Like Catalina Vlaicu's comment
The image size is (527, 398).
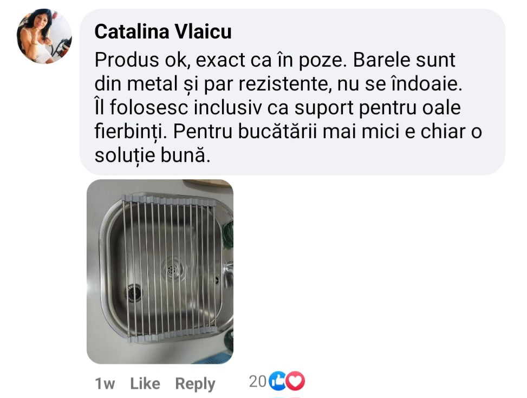(145, 383)
